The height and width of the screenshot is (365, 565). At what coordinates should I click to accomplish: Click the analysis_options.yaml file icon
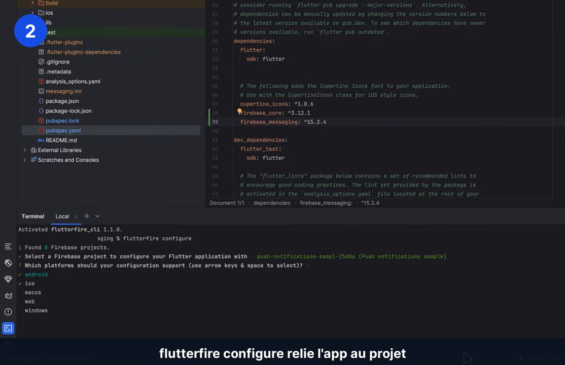(41, 81)
